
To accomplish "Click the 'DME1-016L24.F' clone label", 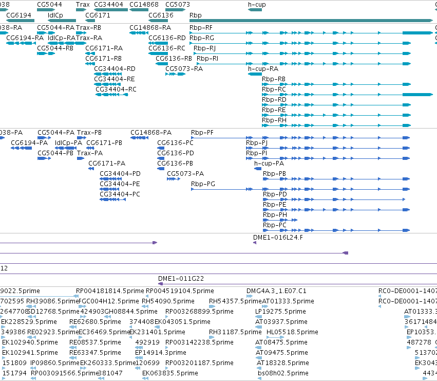I will click(x=278, y=238).
